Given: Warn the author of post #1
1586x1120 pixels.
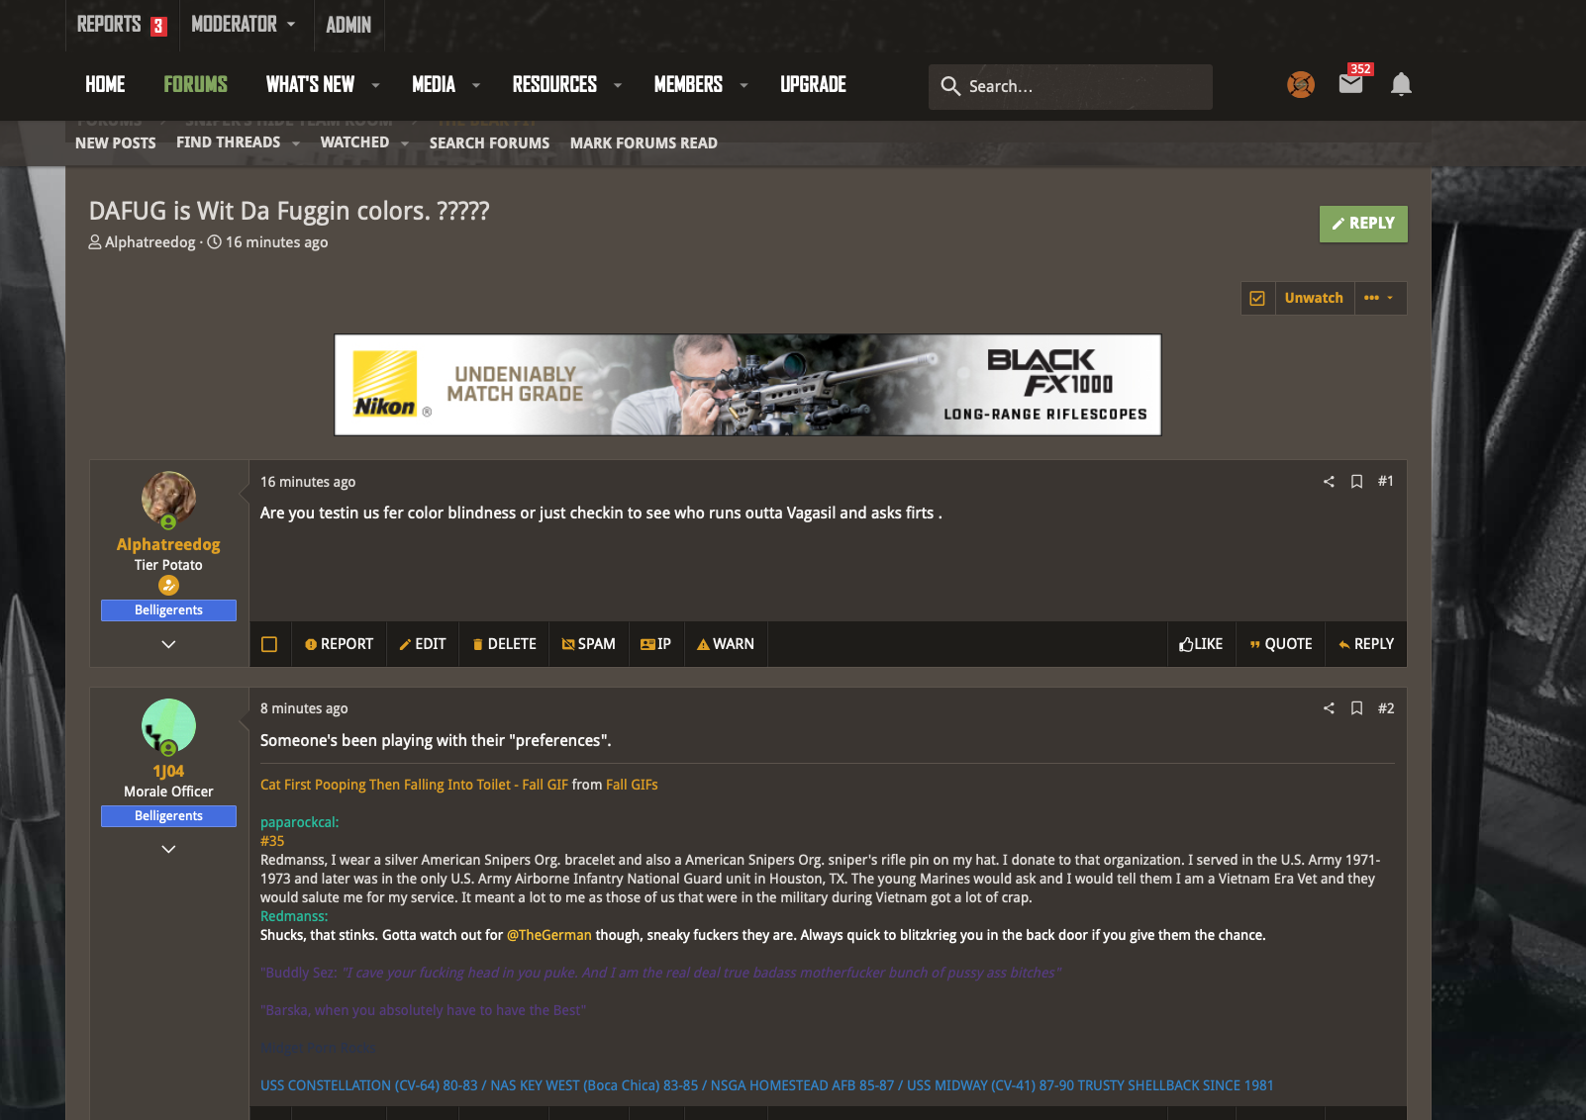Looking at the screenshot, I should (726, 644).
